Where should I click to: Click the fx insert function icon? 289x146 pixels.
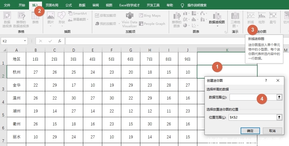(60, 41)
